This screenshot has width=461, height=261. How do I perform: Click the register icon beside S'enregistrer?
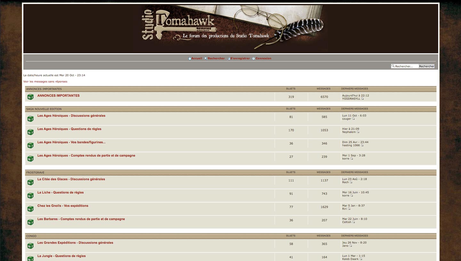tap(229, 58)
